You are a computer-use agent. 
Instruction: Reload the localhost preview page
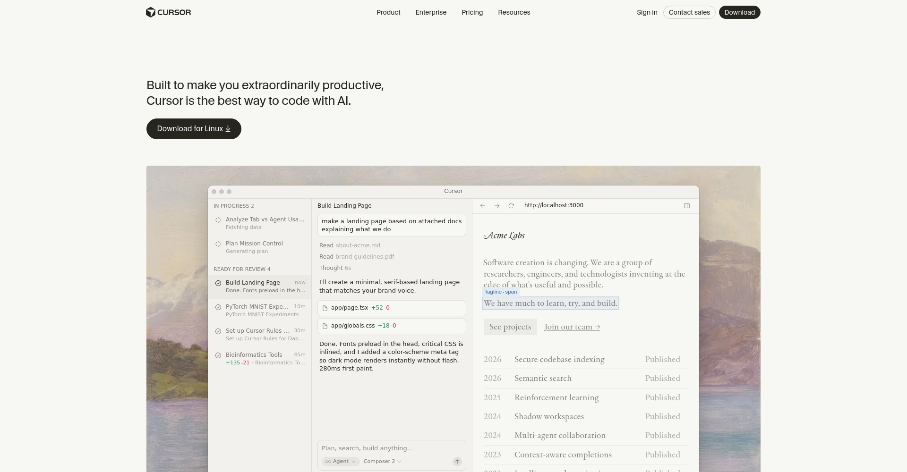click(511, 206)
